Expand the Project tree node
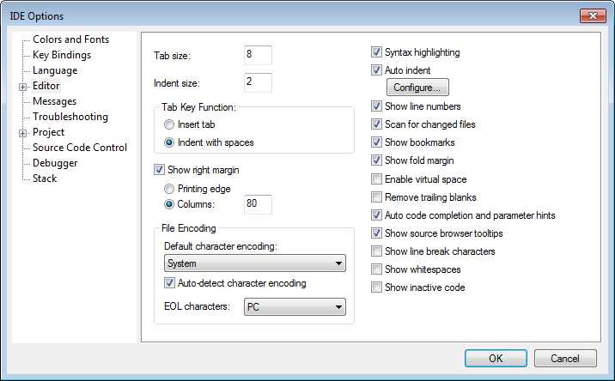This screenshot has width=615, height=381. click(23, 133)
